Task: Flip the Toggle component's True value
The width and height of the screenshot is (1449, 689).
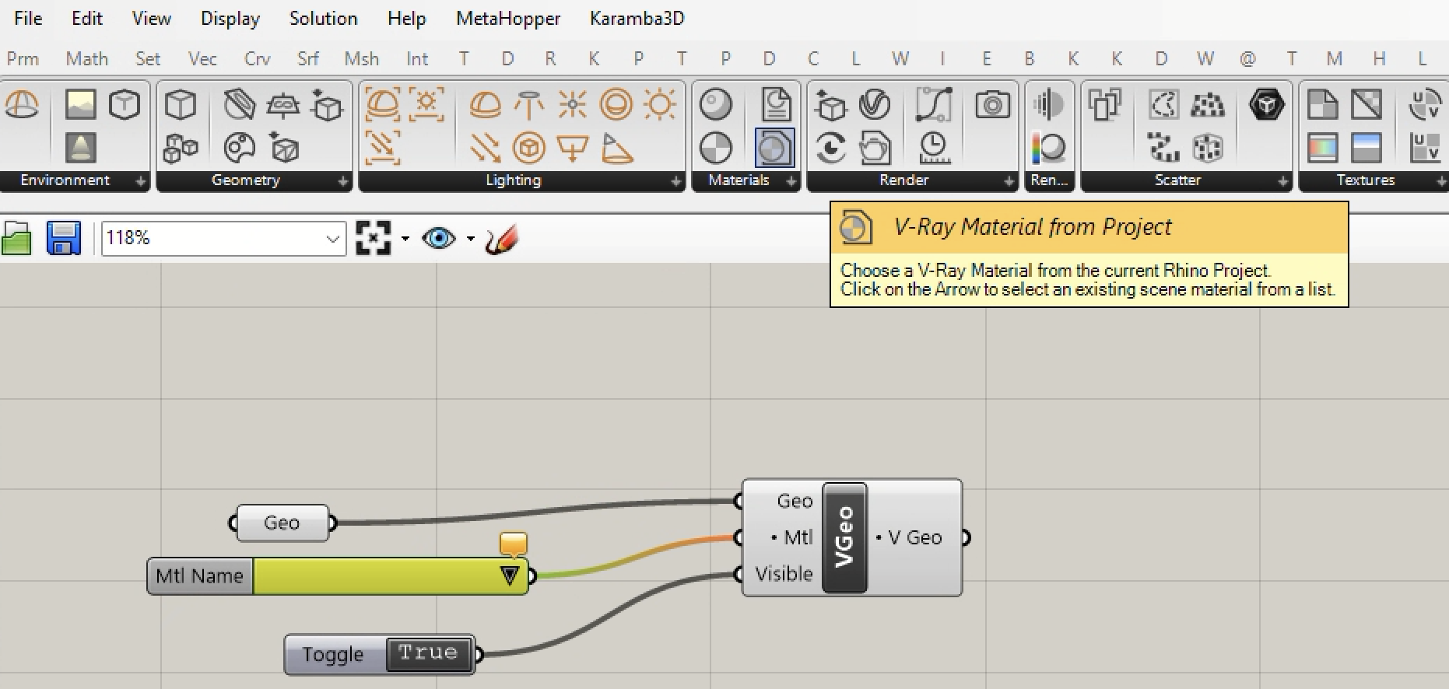Action: click(428, 653)
